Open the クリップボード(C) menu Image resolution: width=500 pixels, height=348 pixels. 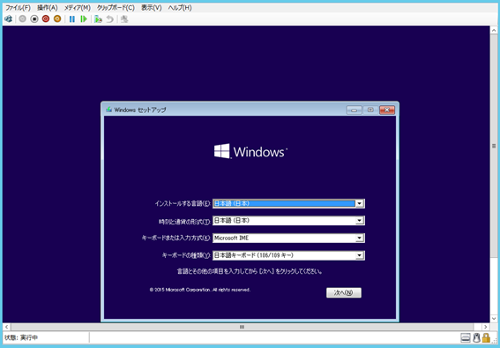click(x=116, y=8)
